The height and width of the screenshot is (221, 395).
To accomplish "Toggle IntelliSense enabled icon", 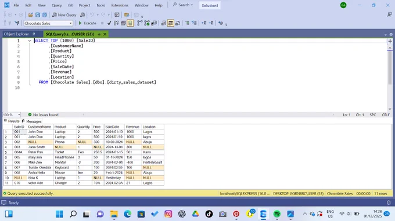I will (130, 23).
